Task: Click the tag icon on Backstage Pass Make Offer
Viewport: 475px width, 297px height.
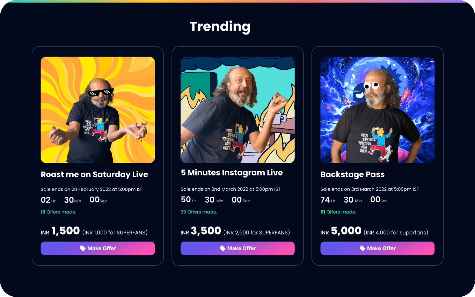Action: click(x=362, y=248)
